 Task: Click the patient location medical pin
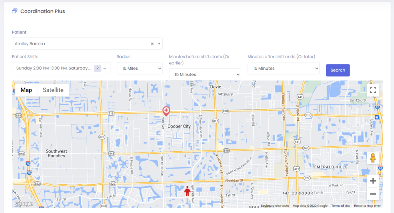166,111
